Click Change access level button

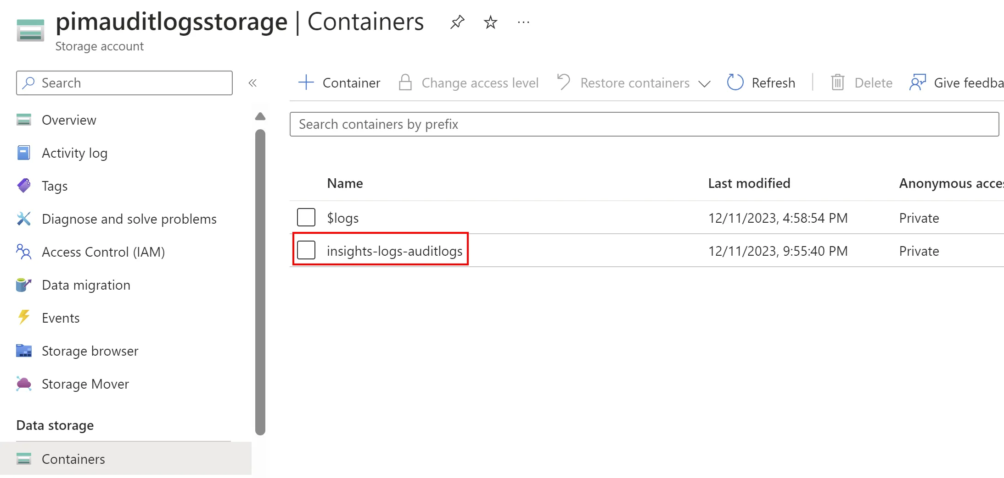click(x=469, y=83)
